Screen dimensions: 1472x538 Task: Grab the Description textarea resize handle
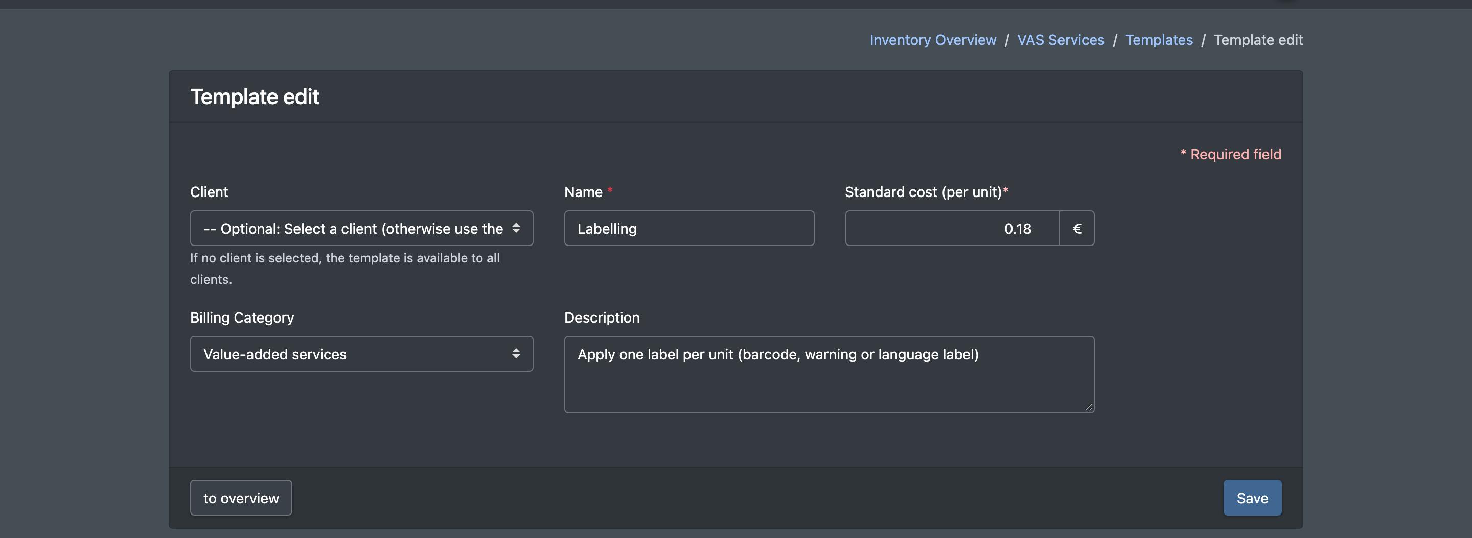(1088, 407)
